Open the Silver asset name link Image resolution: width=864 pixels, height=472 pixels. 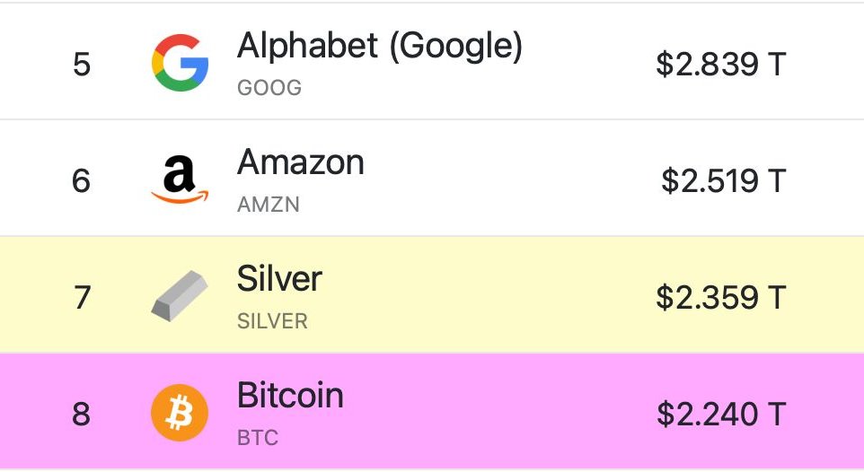pos(279,279)
